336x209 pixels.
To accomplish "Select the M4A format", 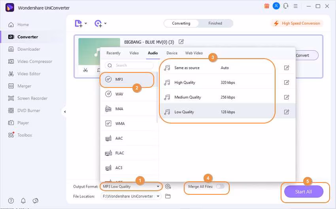I will coord(128,109).
